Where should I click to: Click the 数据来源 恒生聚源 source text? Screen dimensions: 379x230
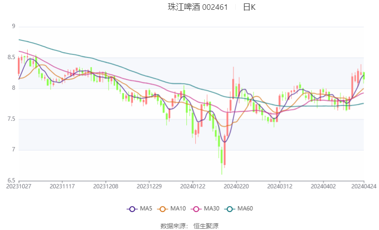click(x=189, y=226)
